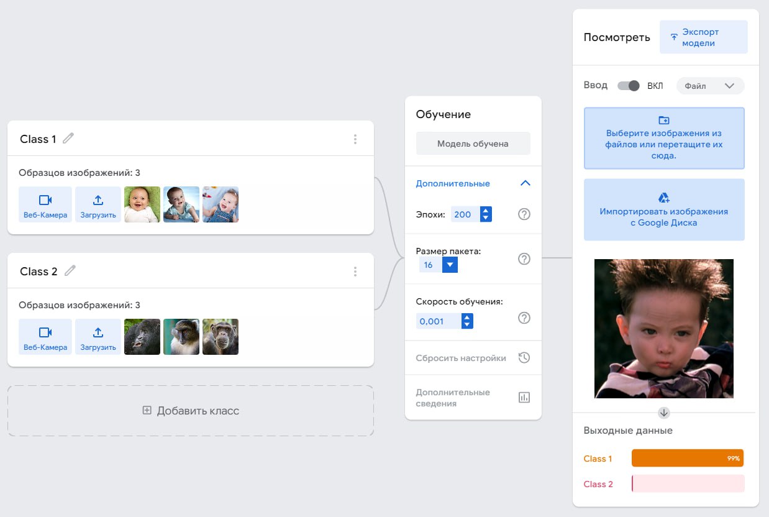Screen dimensions: 769x517
Task: Click the help icon next to Размер пакета
Action: [524, 258]
